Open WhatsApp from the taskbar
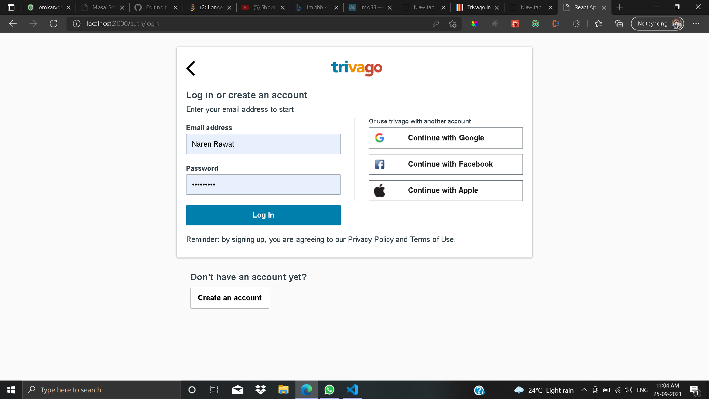The height and width of the screenshot is (399, 709). click(x=329, y=390)
